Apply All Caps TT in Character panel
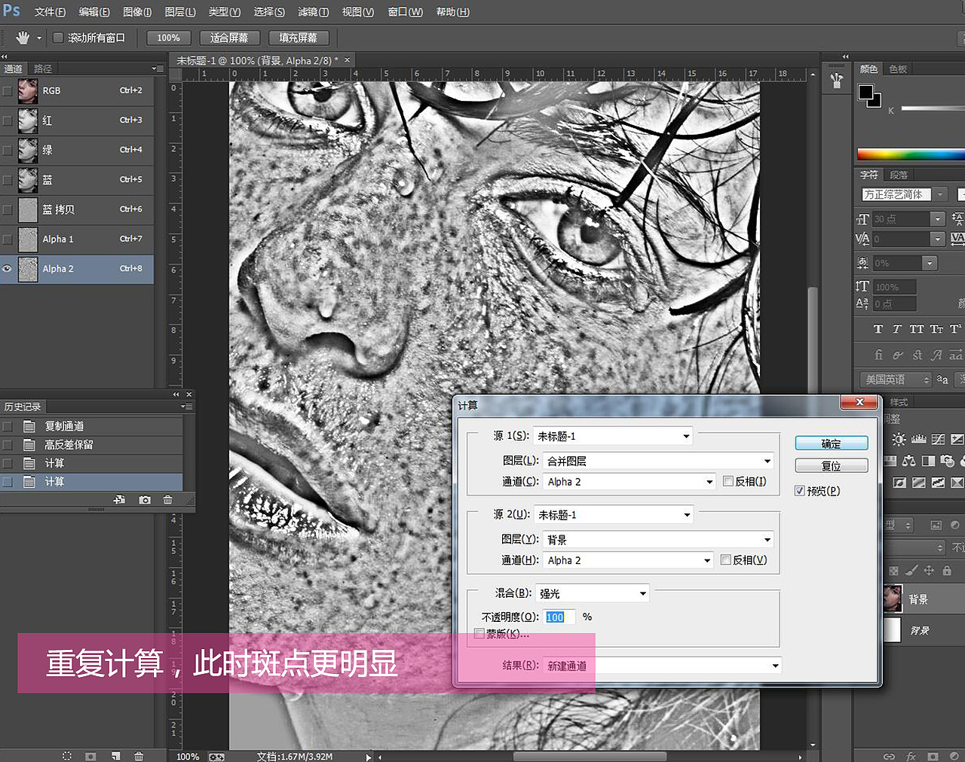The height and width of the screenshot is (762, 965). pyautogui.click(x=916, y=329)
